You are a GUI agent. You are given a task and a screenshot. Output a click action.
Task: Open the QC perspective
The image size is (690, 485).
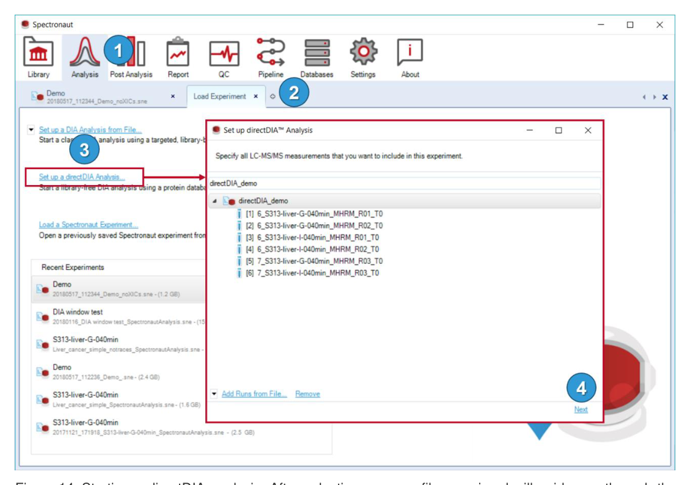click(224, 57)
